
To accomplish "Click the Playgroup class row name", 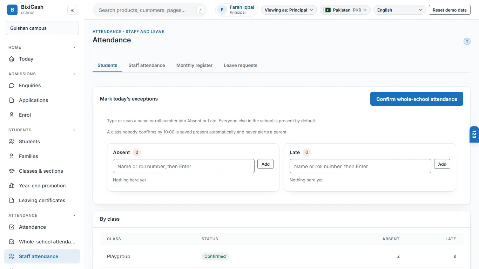I will coord(119,256).
